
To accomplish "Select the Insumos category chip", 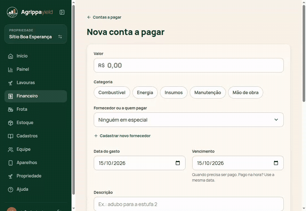I will tap(174, 93).
